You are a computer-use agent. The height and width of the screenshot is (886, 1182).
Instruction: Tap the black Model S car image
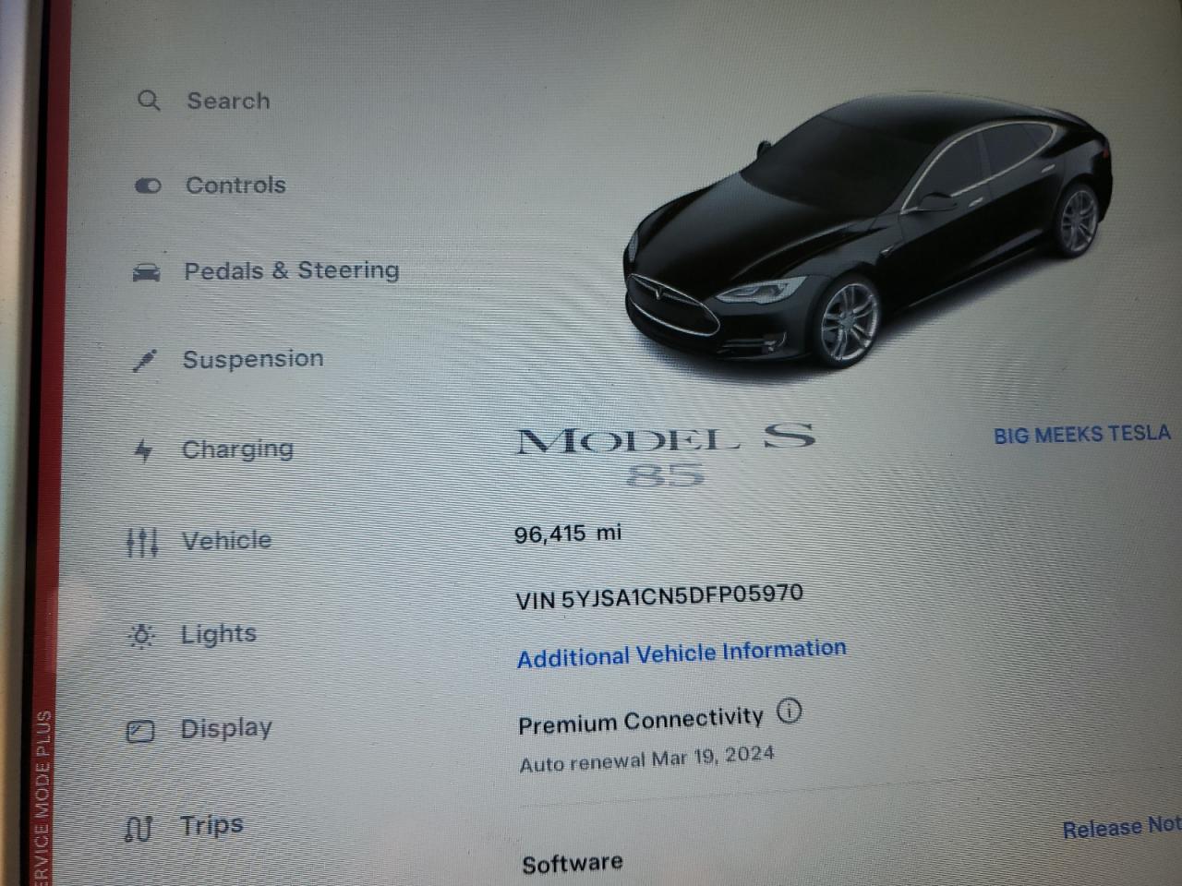click(866, 235)
